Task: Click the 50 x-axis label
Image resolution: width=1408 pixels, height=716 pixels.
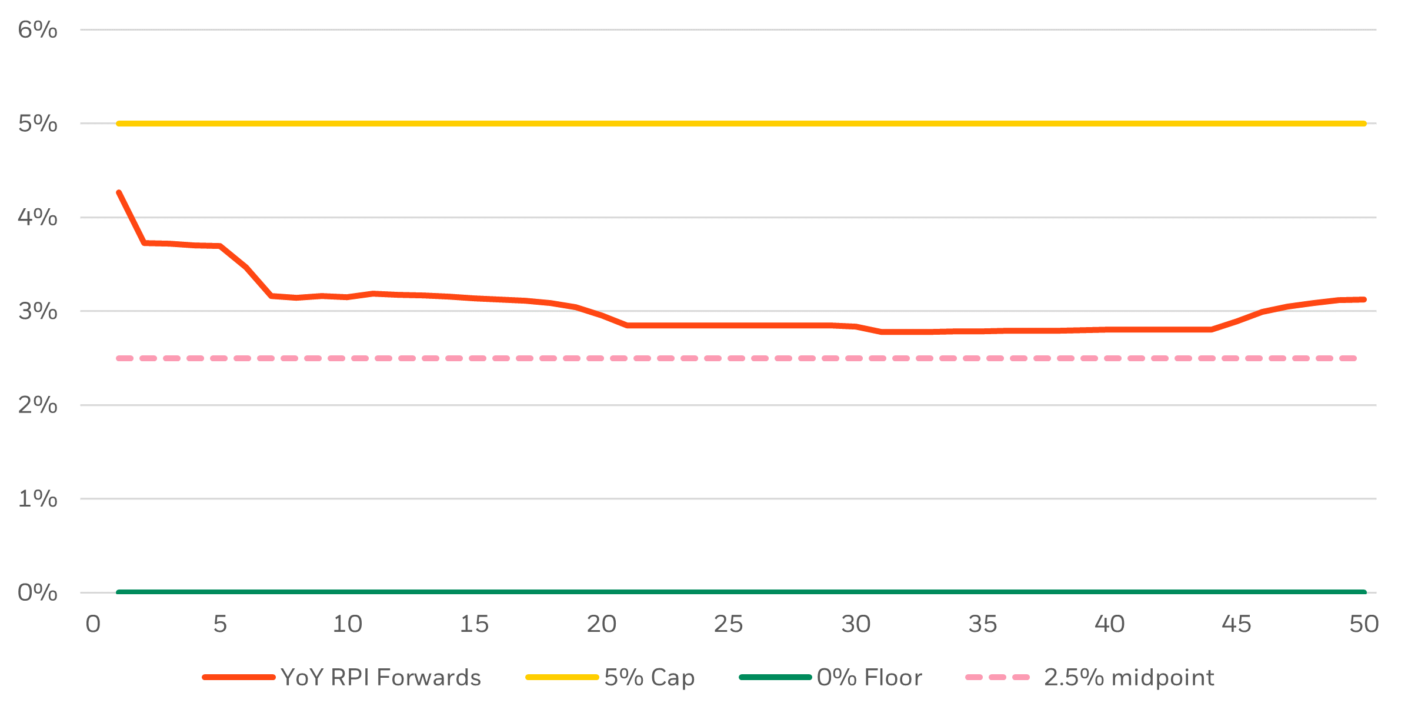Action: click(x=1364, y=624)
